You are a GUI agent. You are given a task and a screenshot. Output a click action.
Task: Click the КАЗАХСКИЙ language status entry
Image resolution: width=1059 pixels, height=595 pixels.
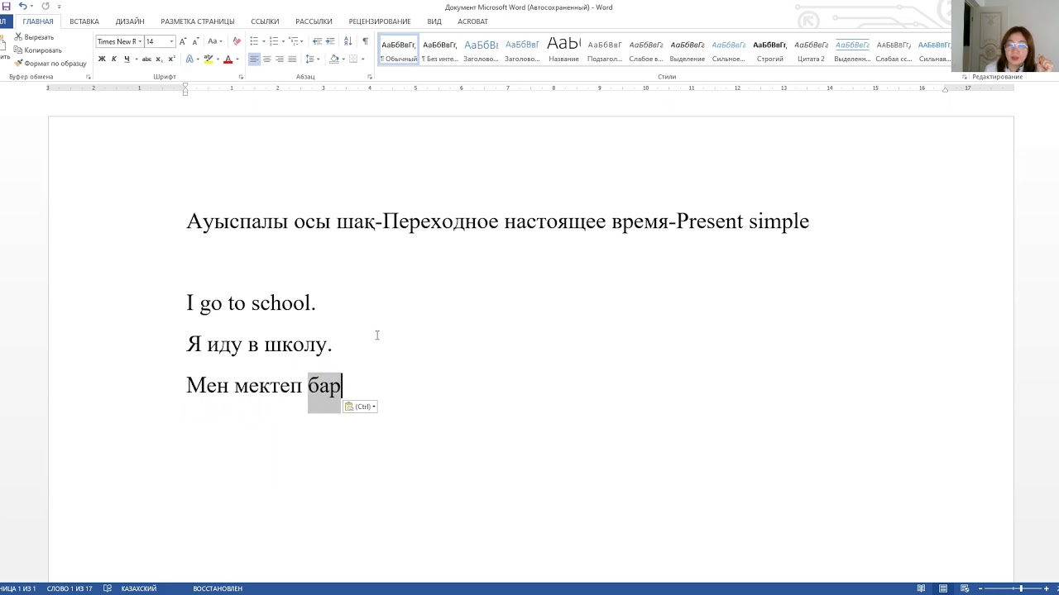click(139, 588)
